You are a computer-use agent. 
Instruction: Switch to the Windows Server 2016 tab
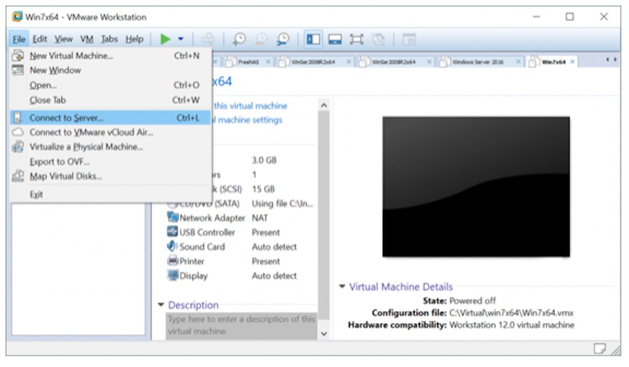(477, 62)
